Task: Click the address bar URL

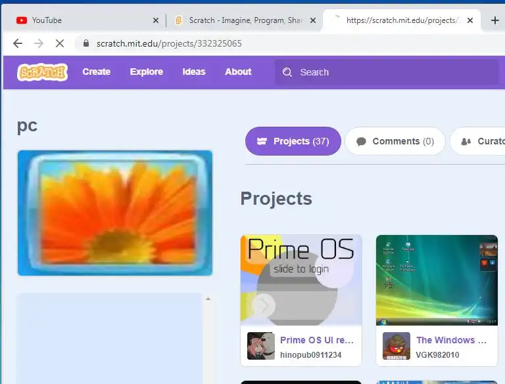Action: click(x=169, y=43)
